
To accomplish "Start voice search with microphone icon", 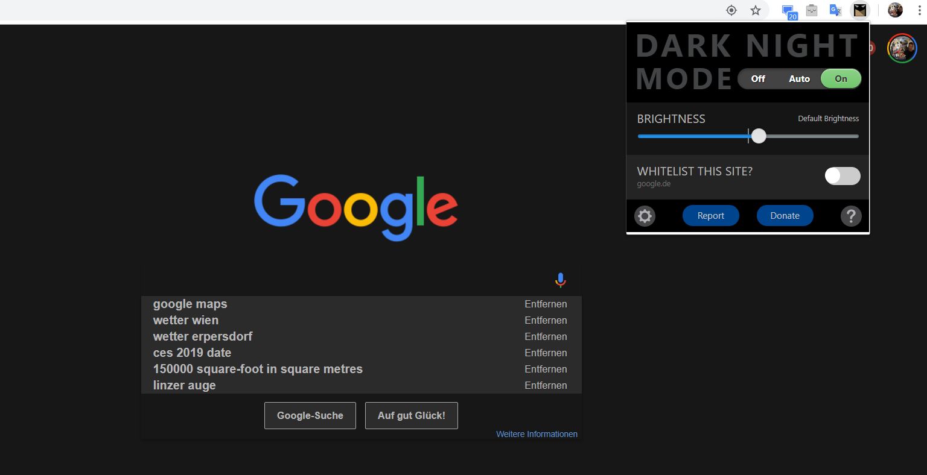I will point(560,280).
